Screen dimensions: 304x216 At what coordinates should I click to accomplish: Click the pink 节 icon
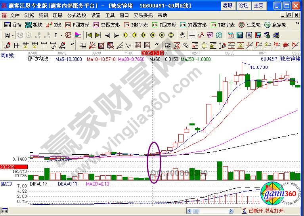(210, 35)
